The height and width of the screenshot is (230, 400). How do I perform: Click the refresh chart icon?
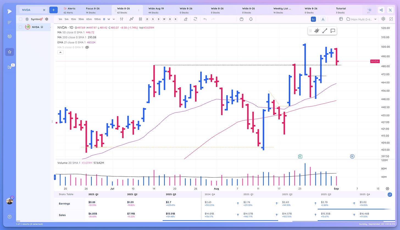tap(195, 19)
